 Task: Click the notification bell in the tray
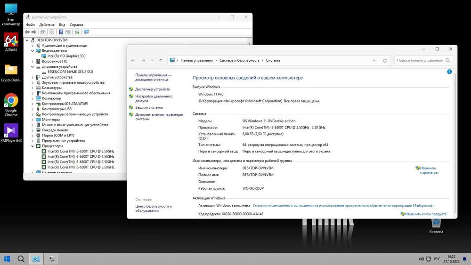click(464, 259)
